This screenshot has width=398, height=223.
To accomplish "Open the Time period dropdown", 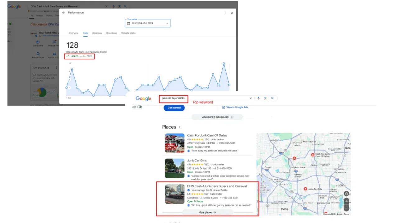I will 148,23.
